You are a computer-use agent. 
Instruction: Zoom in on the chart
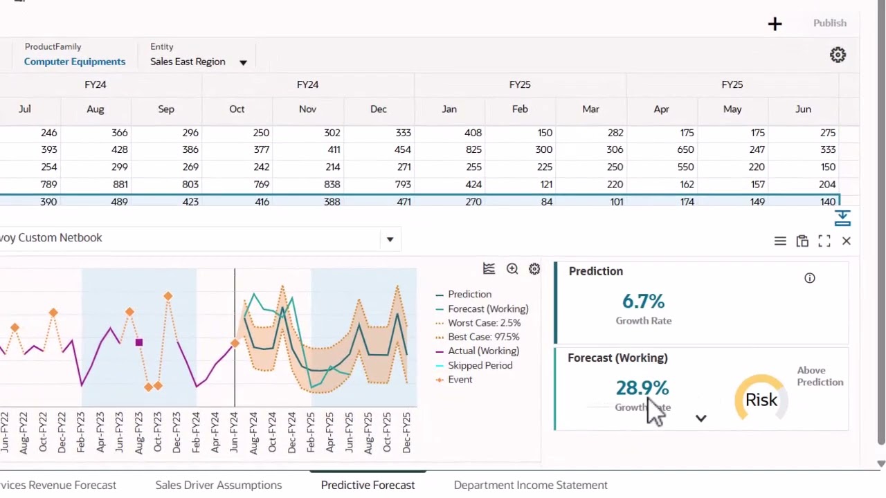[512, 269]
